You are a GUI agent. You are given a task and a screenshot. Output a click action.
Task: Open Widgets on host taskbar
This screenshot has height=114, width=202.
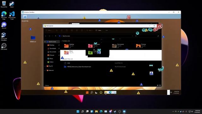pyautogui.click(x=92, y=111)
